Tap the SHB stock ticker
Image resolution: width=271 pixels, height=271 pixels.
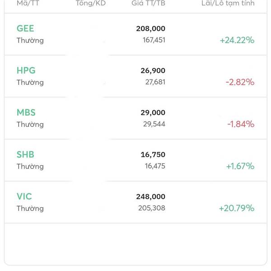[x=25, y=154]
